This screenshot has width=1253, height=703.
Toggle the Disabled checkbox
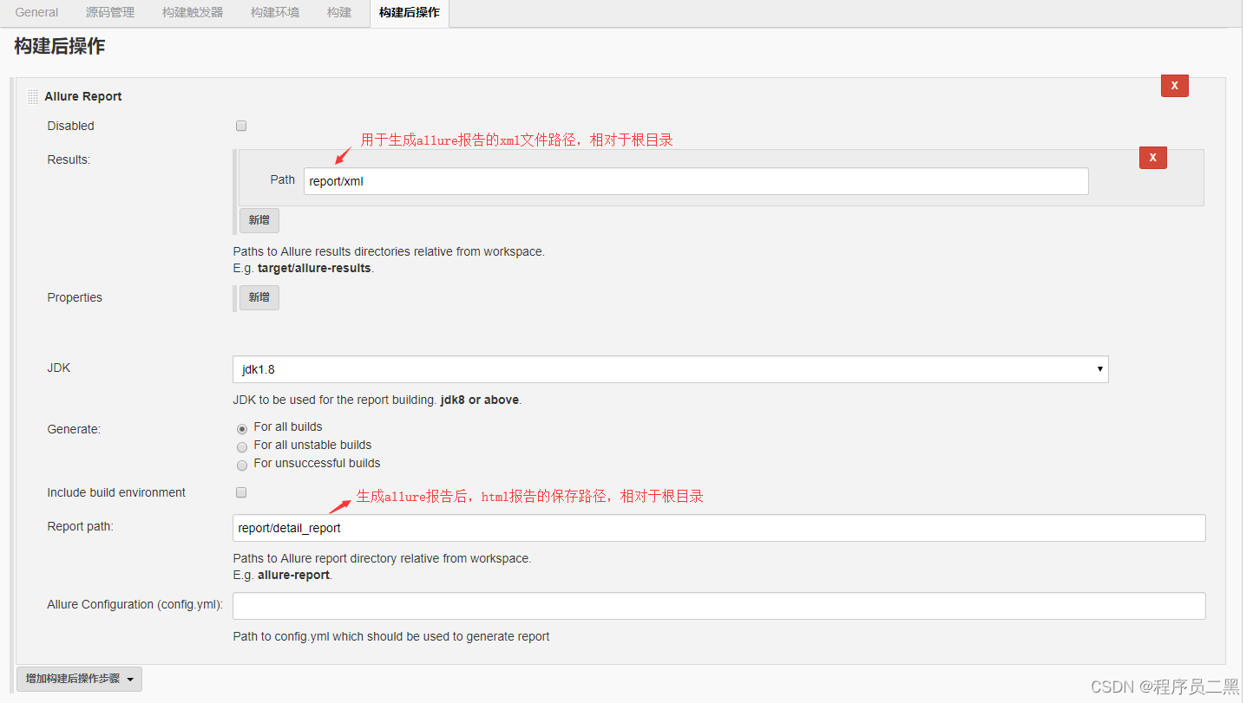pyautogui.click(x=241, y=126)
